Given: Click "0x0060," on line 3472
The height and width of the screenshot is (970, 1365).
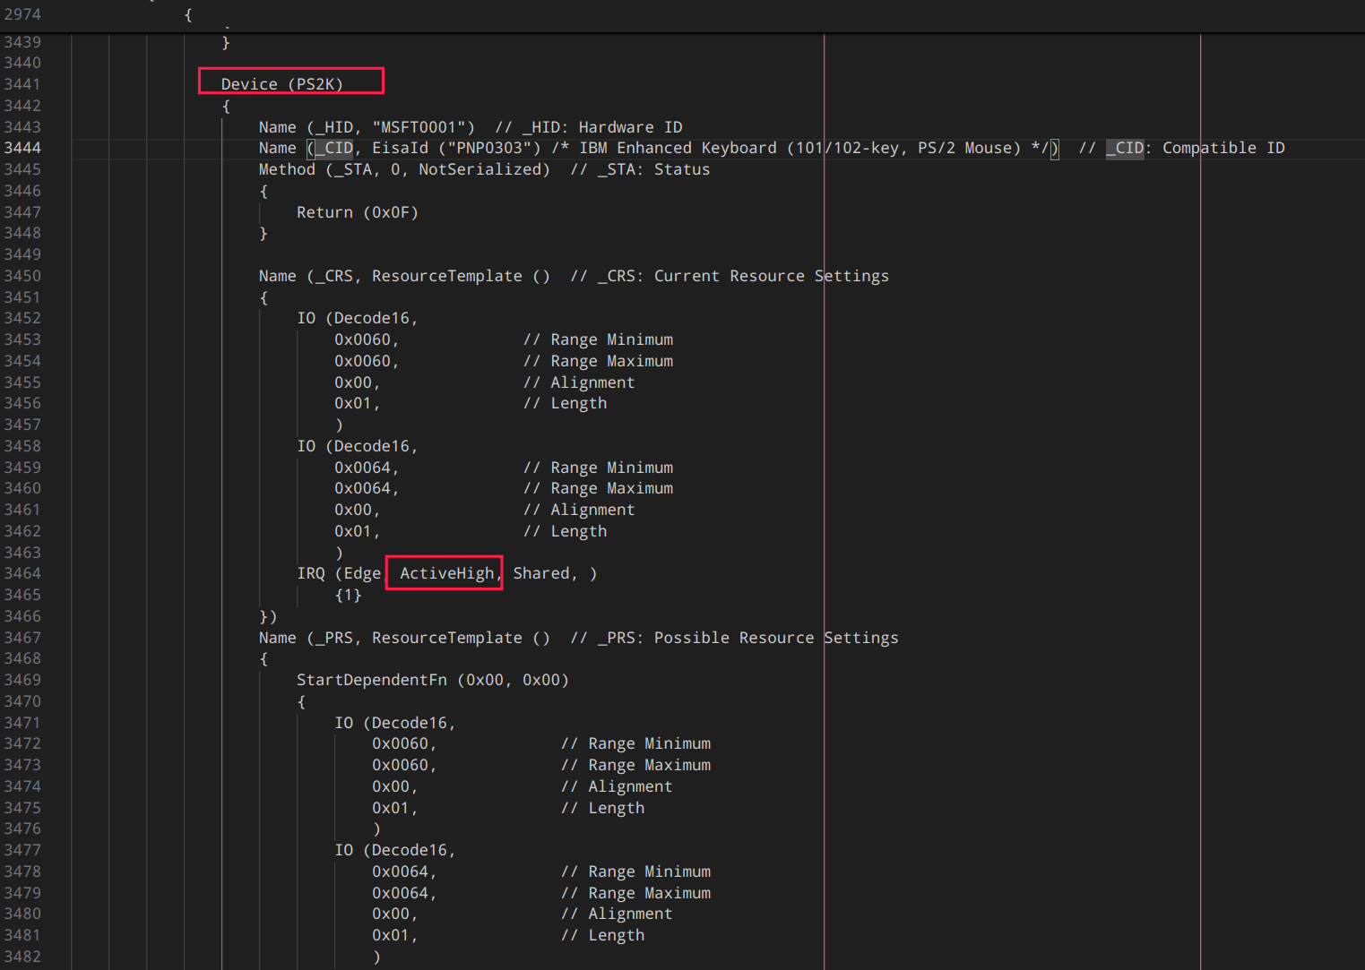Looking at the screenshot, I should 404,743.
